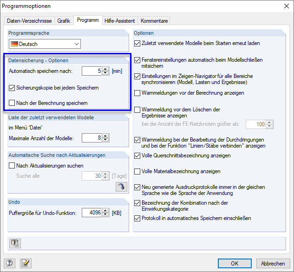Decrease the undo buffer size
Viewport: 294px width, 272px height.
click(x=105, y=215)
